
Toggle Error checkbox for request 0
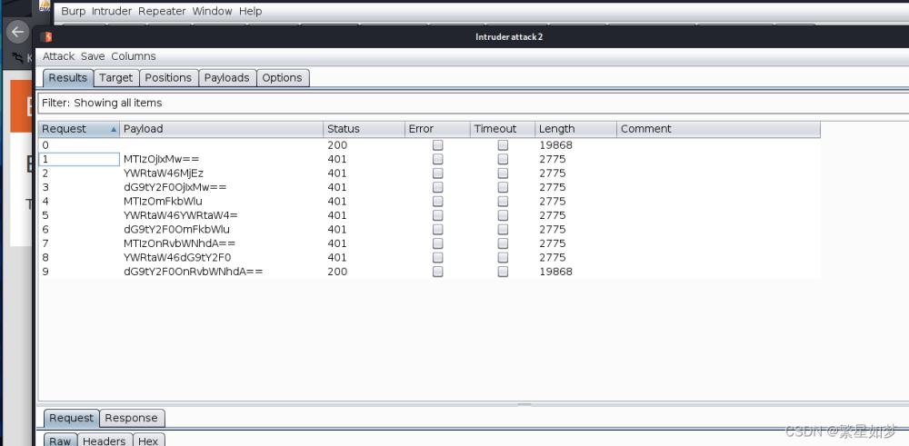[x=438, y=145]
